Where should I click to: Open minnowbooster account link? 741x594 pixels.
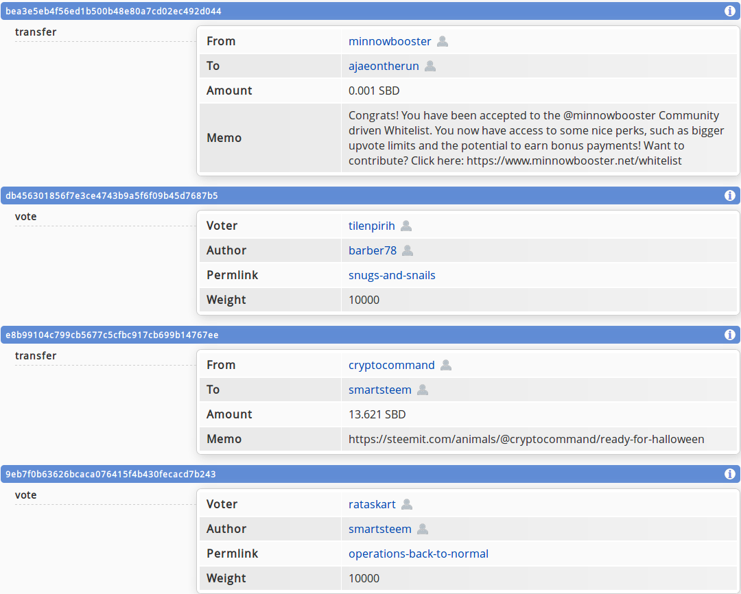[x=390, y=42]
